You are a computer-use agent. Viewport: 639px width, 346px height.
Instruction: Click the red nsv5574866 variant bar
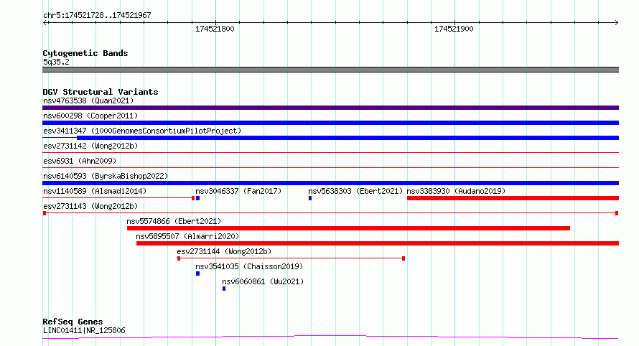[348, 228]
